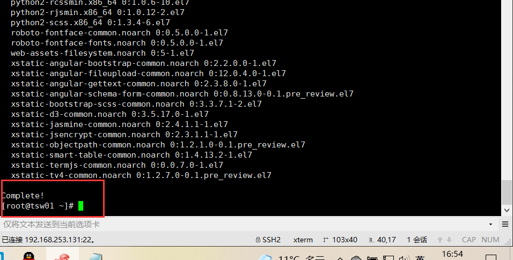Click the 'xterm' status bar entry

pos(303,240)
